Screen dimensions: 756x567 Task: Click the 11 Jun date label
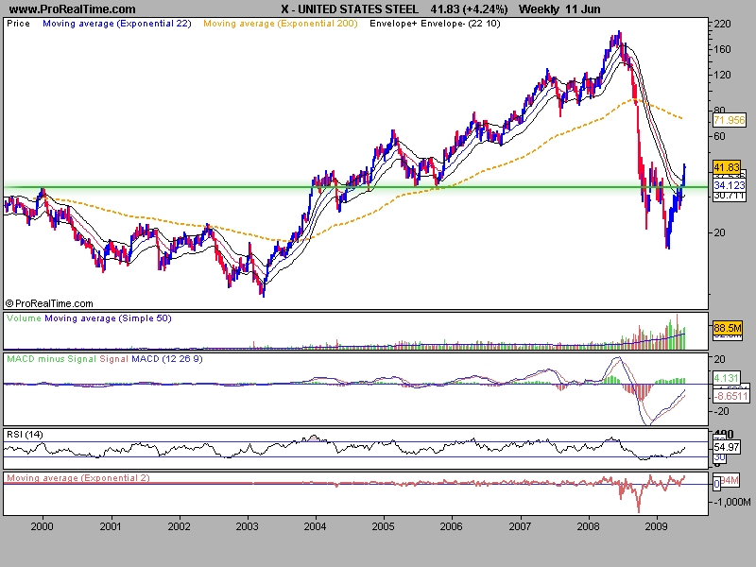click(582, 9)
